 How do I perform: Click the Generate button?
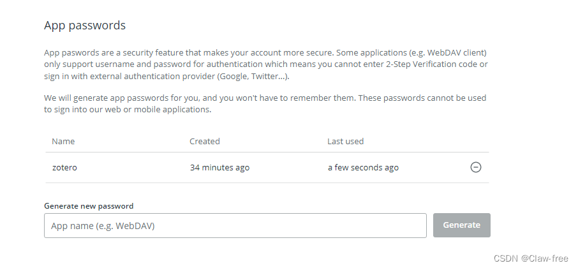click(461, 225)
